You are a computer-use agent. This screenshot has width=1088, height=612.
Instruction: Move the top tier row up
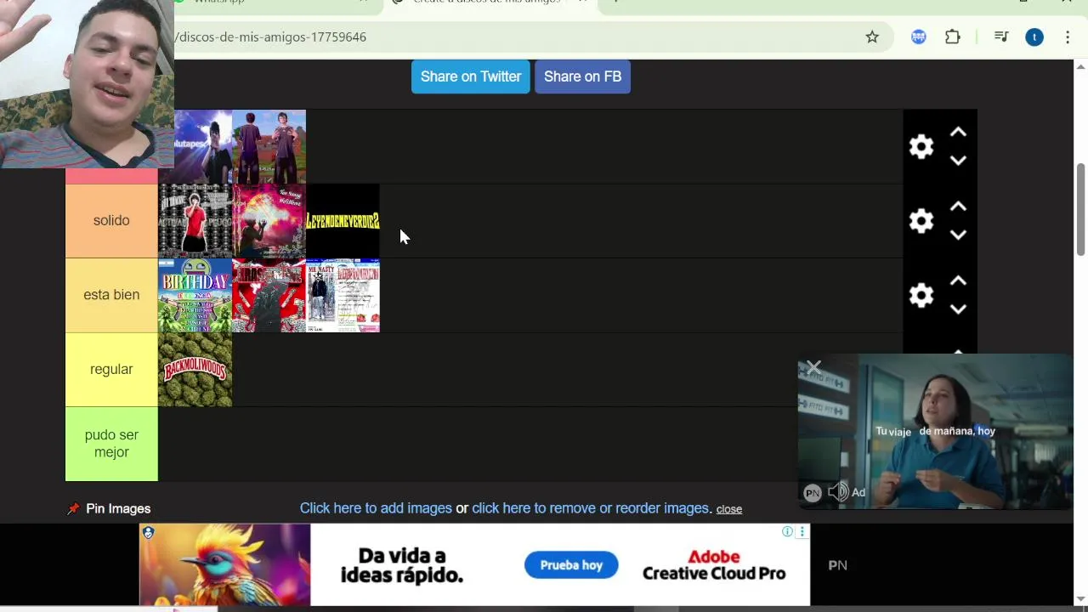[x=958, y=133]
